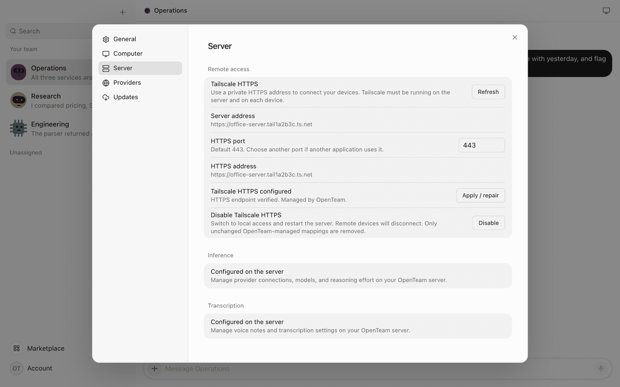Click the Marketplace grid icon

16,348
